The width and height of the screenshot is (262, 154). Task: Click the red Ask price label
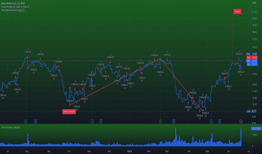[x=252, y=57]
